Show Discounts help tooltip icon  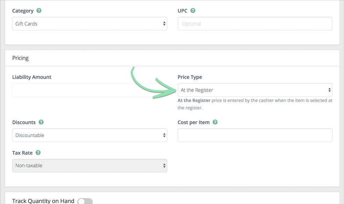point(41,122)
